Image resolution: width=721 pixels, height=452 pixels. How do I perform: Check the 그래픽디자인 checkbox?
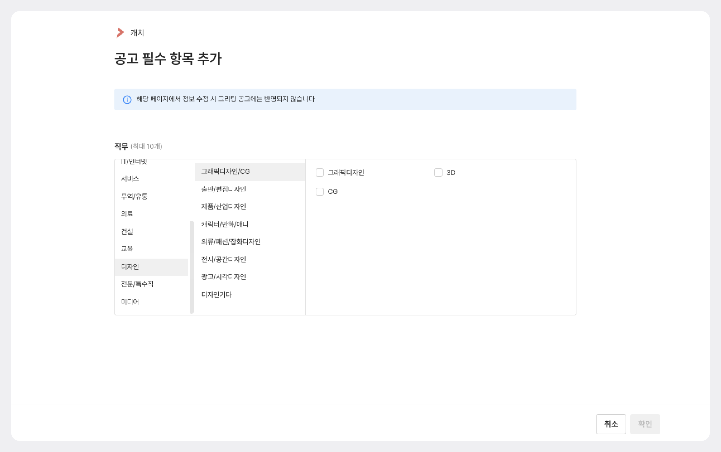[320, 172]
